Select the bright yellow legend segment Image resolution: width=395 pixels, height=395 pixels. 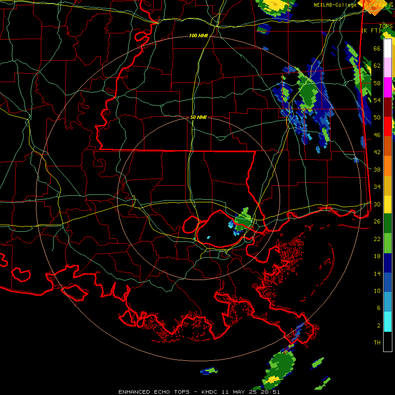pyautogui.click(x=388, y=204)
